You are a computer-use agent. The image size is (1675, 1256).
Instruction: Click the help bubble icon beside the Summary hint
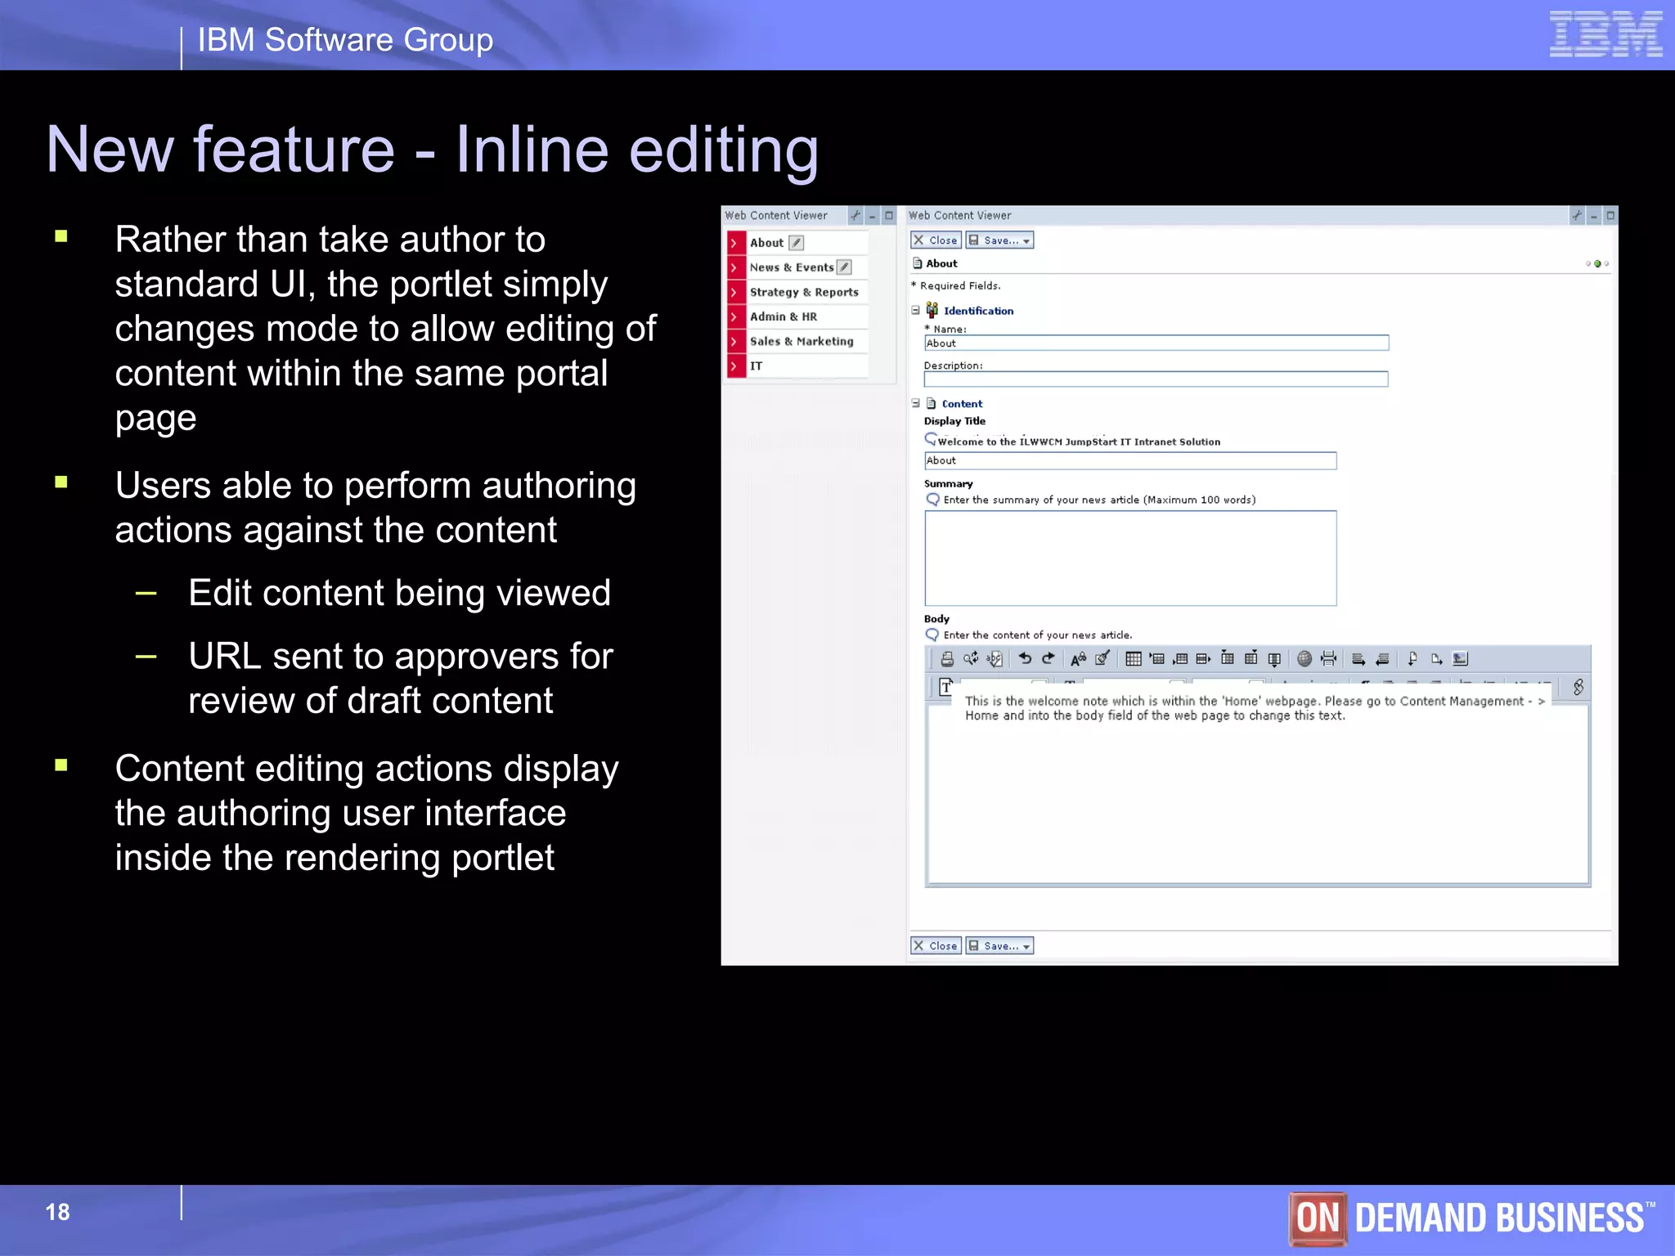[x=932, y=500]
